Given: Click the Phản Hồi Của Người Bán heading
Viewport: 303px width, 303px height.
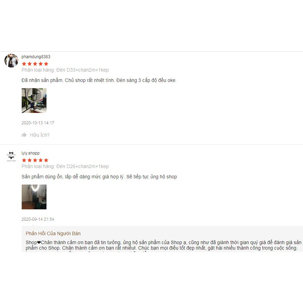Looking at the screenshot, I should [53, 233].
